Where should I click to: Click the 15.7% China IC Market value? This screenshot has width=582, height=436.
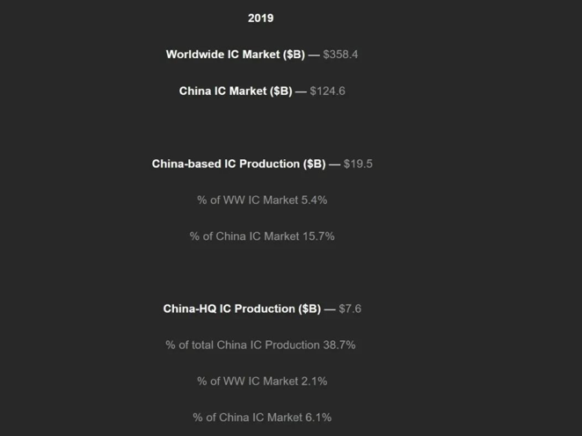(318, 236)
